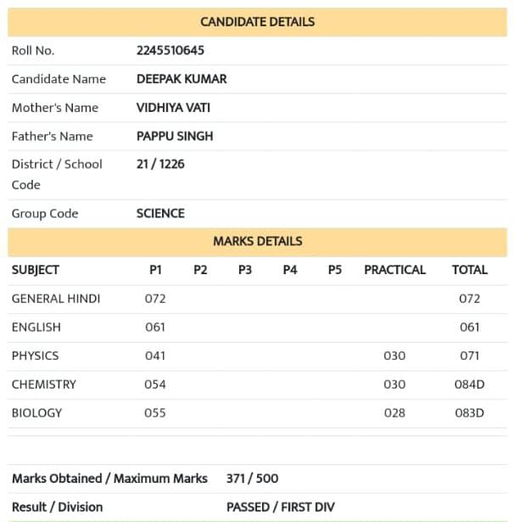514x522 pixels.
Task: Click the P1 column header
Action: [x=155, y=270]
